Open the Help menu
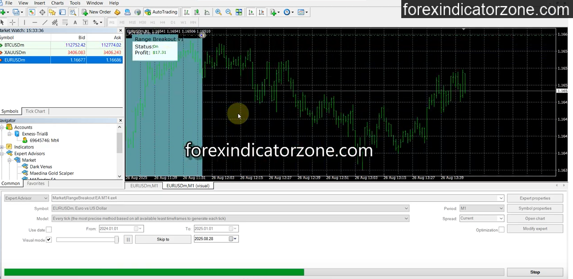Screen dimensions: 573x279 [114, 3]
